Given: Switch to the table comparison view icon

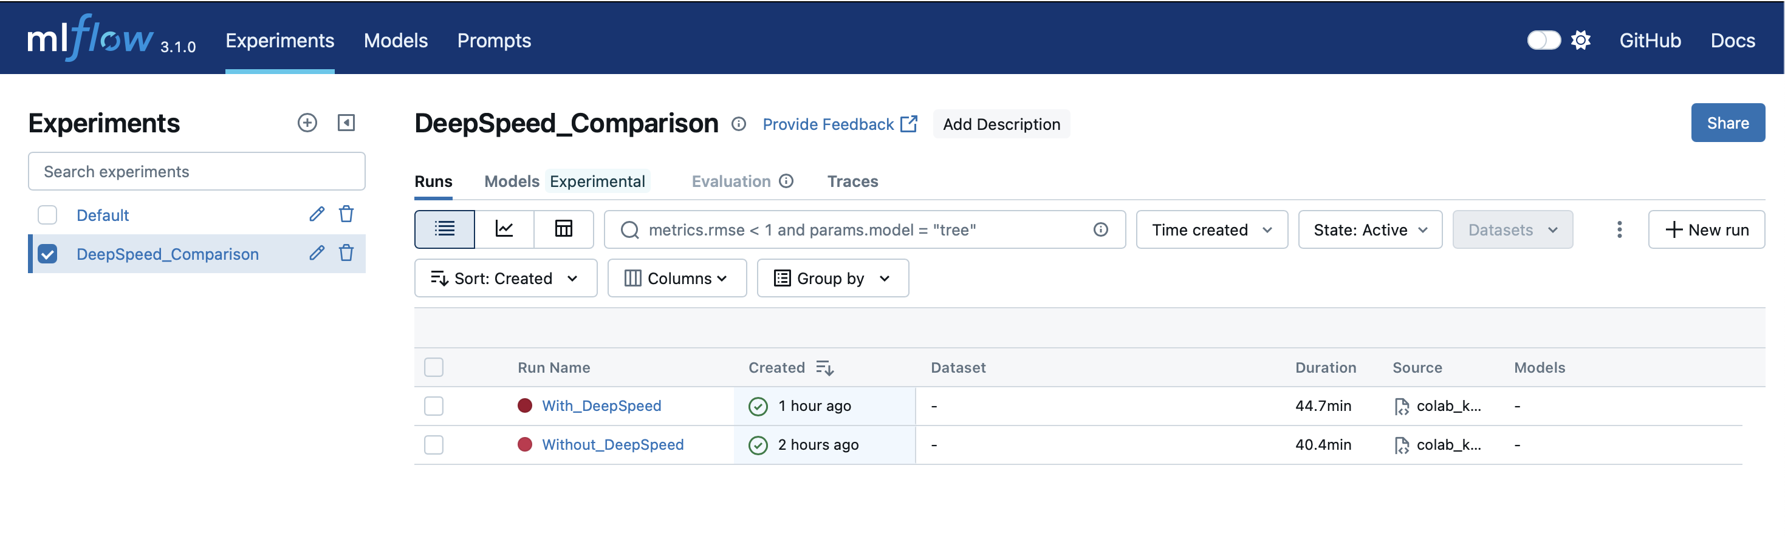Looking at the screenshot, I should [x=563, y=229].
